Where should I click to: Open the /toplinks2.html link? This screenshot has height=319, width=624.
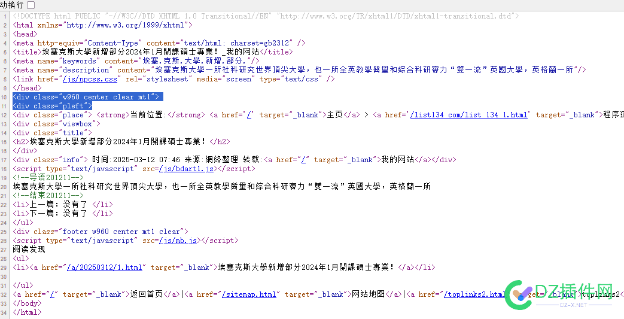pyautogui.click(x=476, y=294)
